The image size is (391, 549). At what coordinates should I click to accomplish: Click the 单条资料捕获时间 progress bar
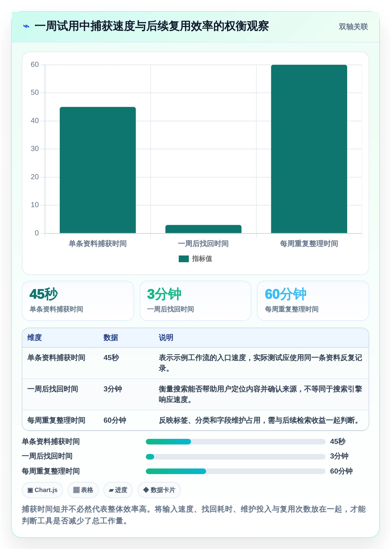[236, 442]
